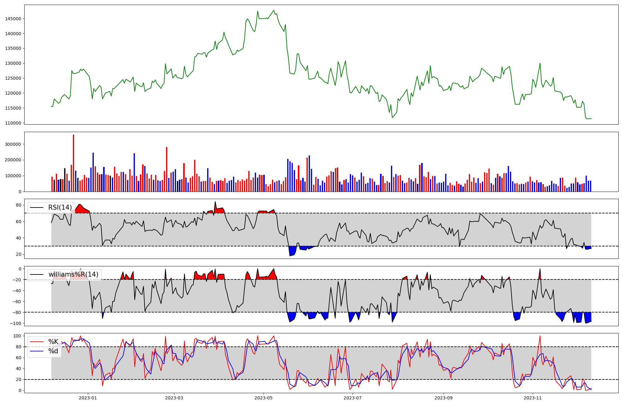Screen dimensions: 623x405
Task: Click the −100 tick on Williams %R axis
Action: (x=16, y=323)
